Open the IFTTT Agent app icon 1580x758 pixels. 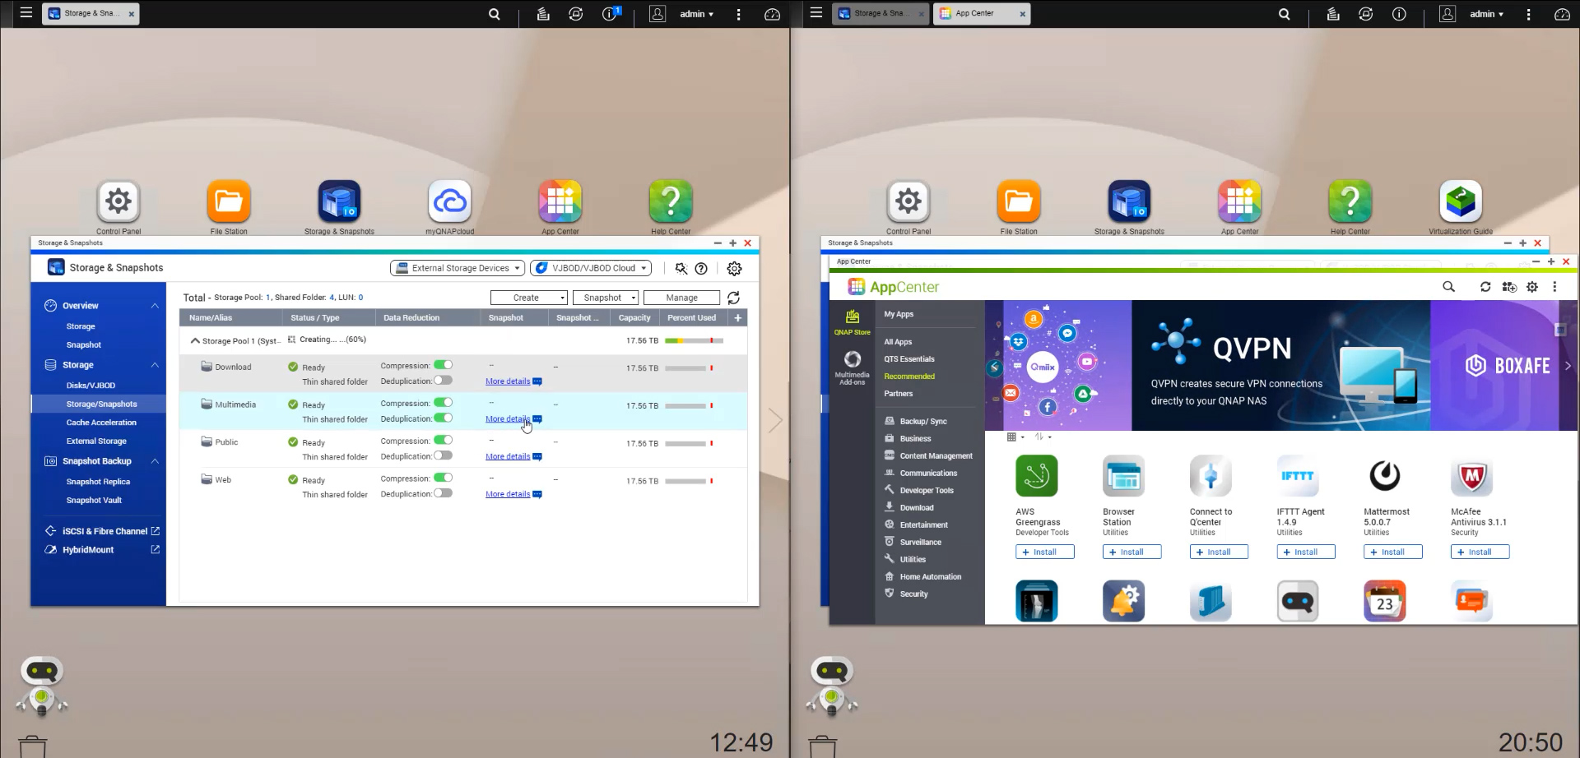coord(1298,476)
